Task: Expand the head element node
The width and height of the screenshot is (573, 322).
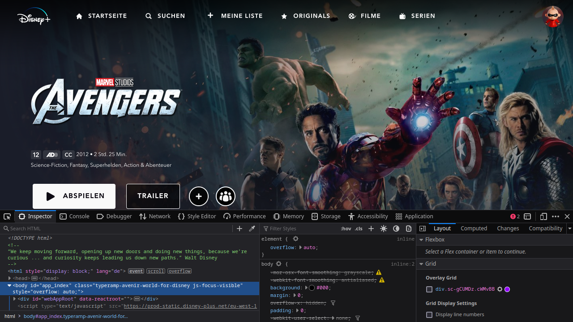Action: [10, 278]
